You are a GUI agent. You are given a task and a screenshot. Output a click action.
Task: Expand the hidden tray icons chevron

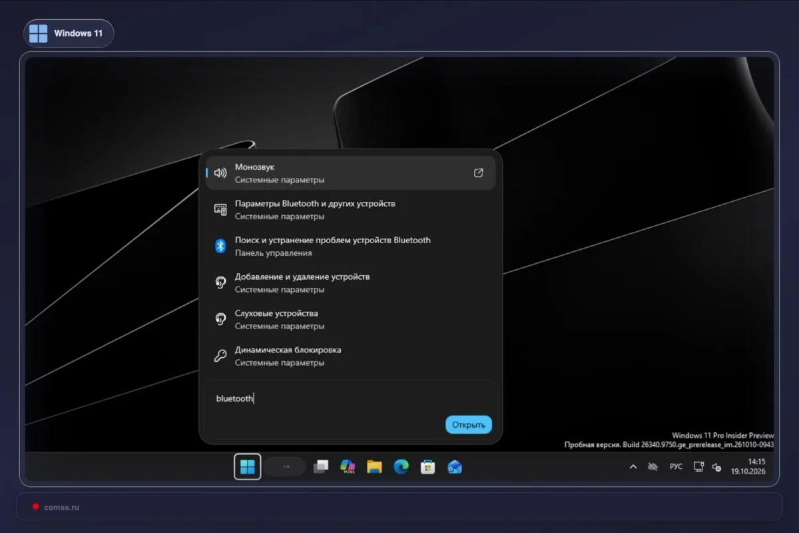633,467
